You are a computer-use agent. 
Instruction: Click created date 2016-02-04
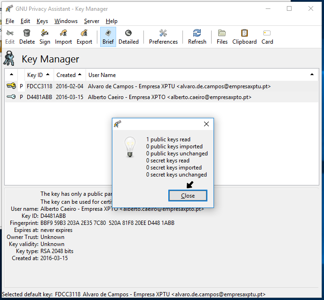click(x=70, y=86)
